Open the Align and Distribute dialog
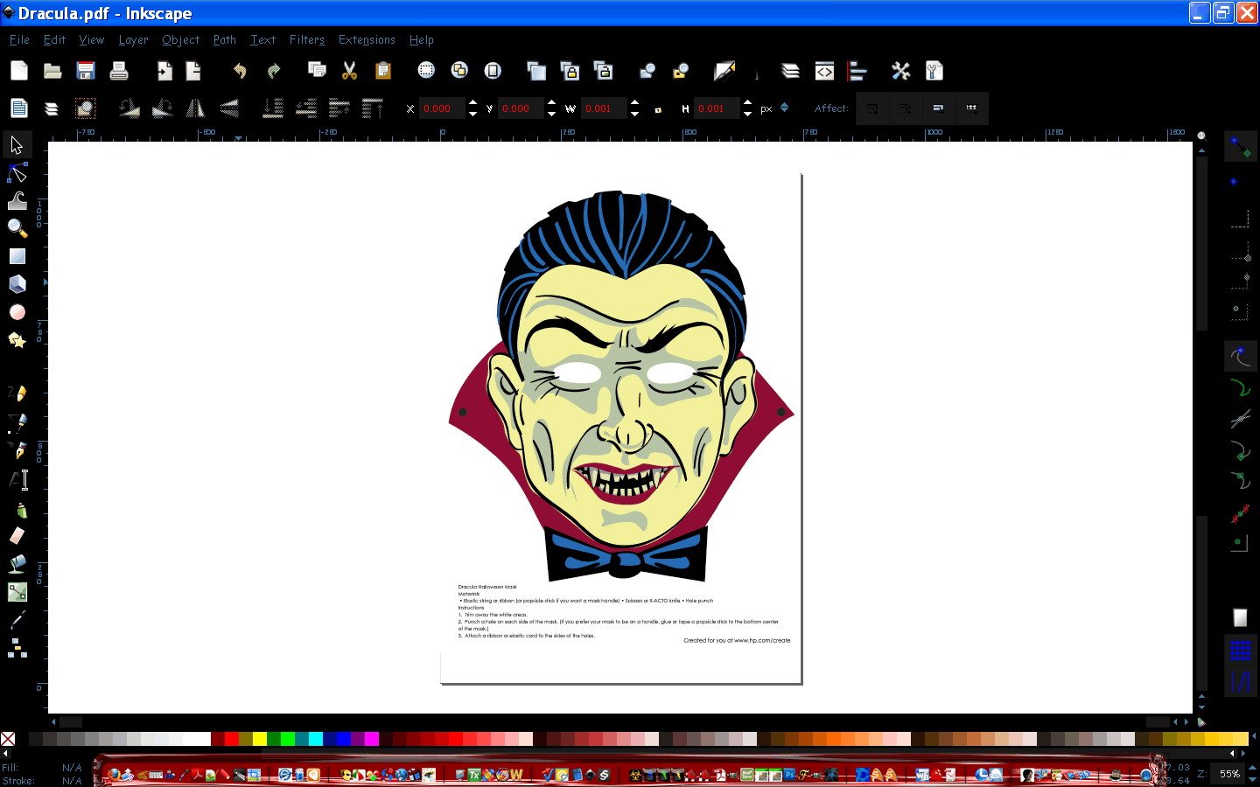This screenshot has height=787, width=1260. tap(857, 71)
